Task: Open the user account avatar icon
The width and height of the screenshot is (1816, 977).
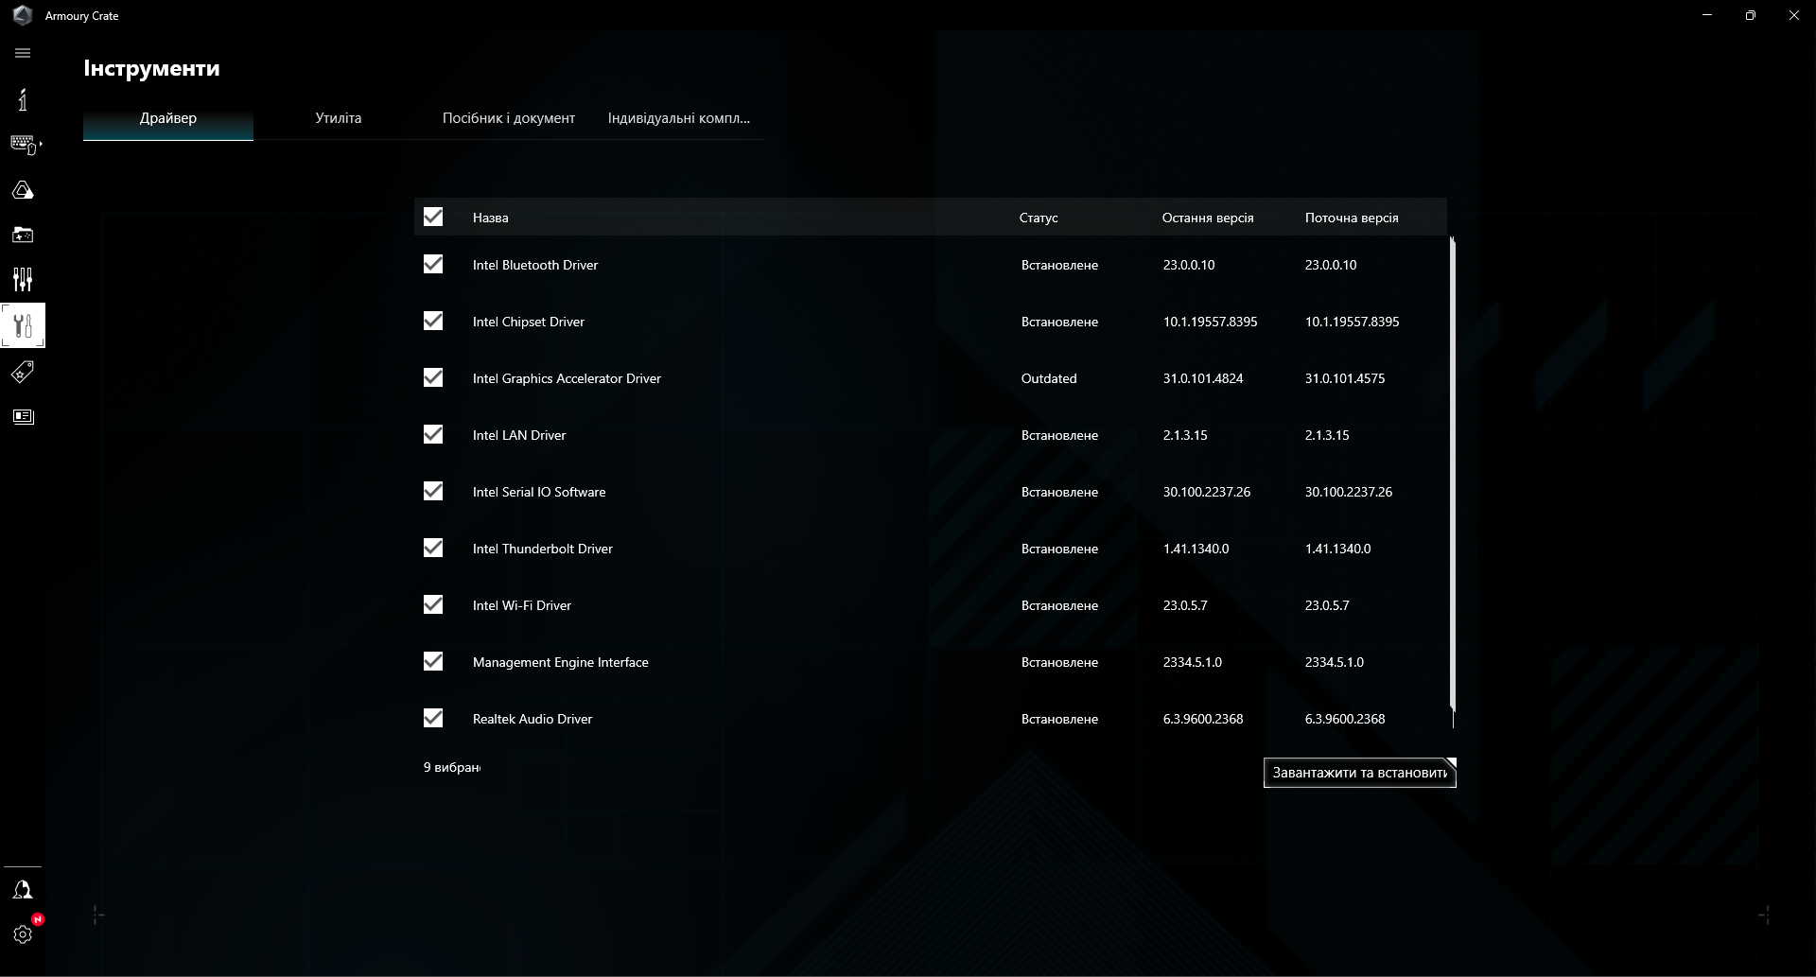Action: [x=23, y=889]
